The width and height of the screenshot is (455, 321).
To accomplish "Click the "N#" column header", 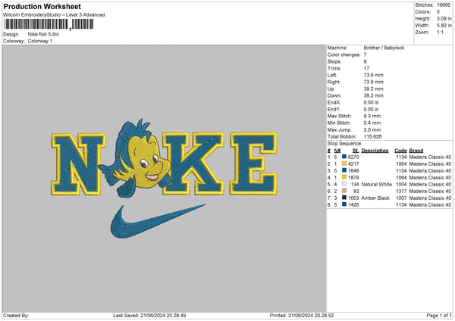I will [x=337, y=151].
